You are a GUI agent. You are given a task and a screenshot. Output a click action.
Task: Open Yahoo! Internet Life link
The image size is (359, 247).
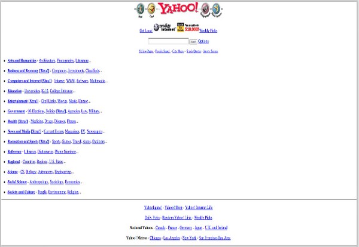coord(199,208)
